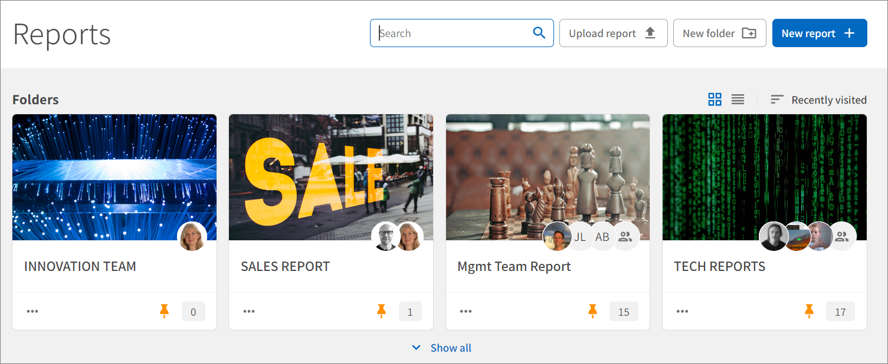The width and height of the screenshot is (888, 364).
Task: Type in the Search field
Action: click(451, 33)
